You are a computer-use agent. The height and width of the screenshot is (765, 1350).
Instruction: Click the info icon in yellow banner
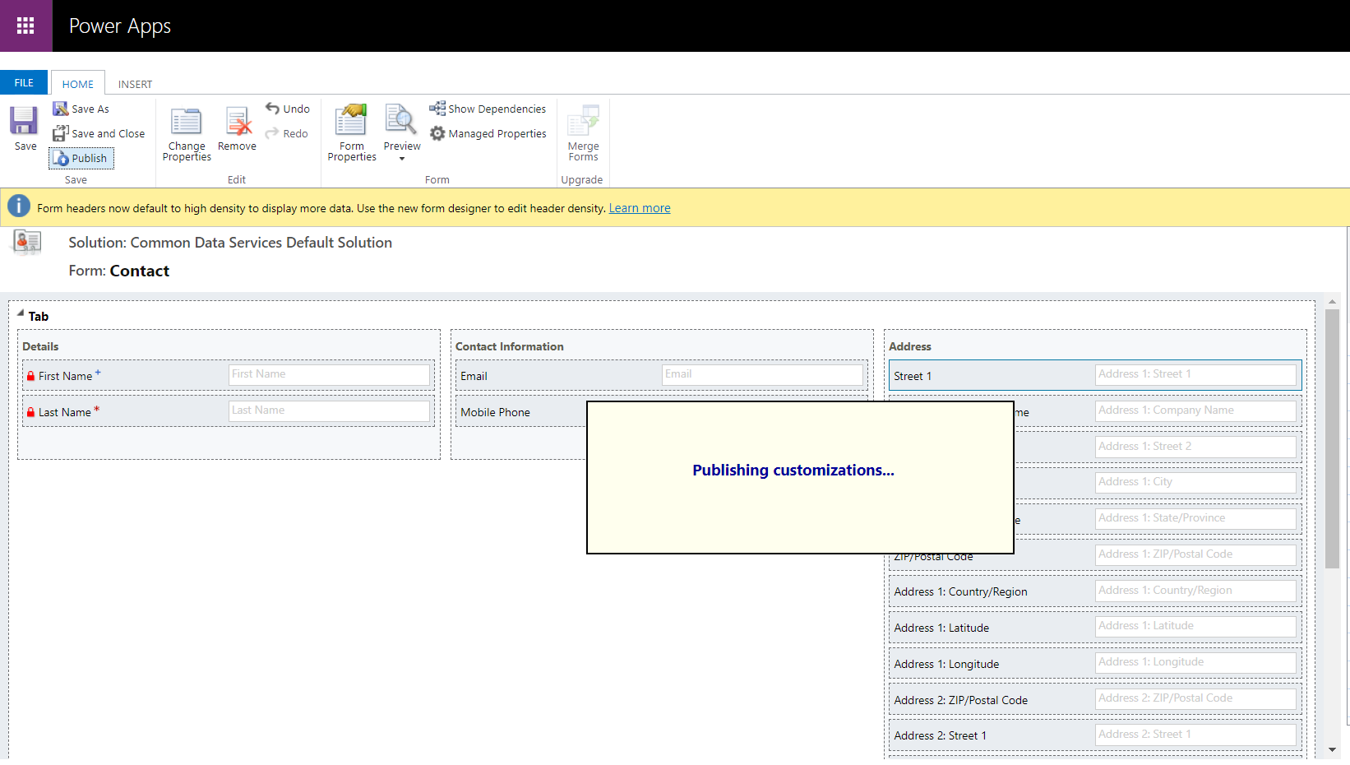pyautogui.click(x=19, y=206)
